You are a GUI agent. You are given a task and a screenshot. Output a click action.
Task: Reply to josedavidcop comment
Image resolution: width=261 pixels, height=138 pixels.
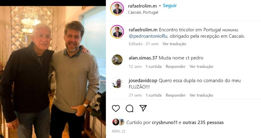(x=175, y=95)
